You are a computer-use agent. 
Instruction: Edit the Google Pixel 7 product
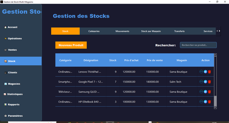tap(205, 82)
